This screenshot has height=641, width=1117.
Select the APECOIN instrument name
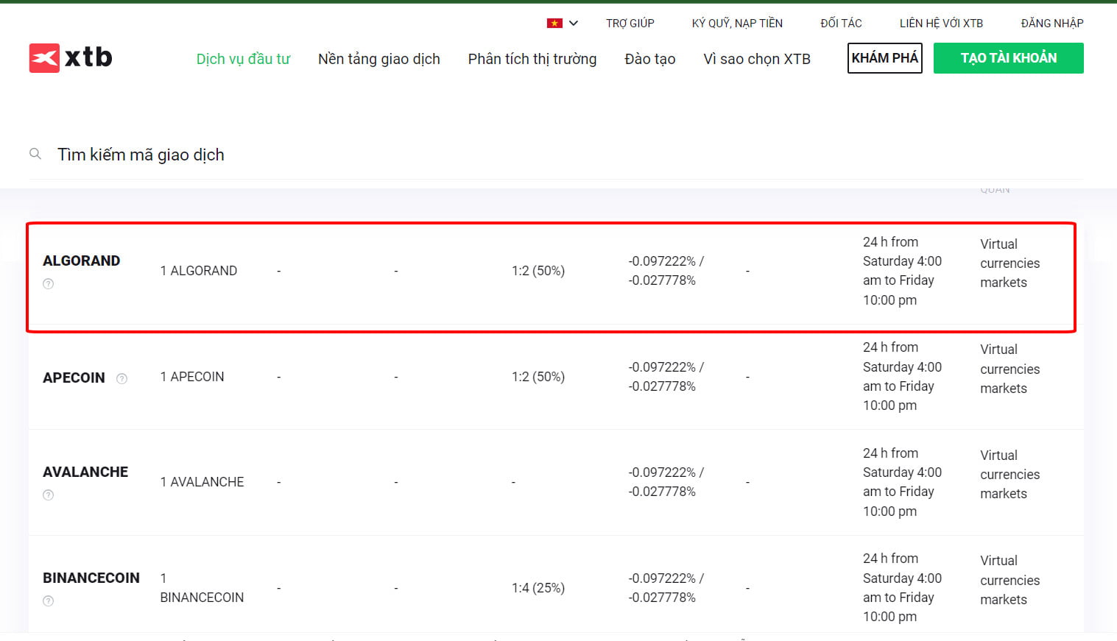[x=74, y=378]
